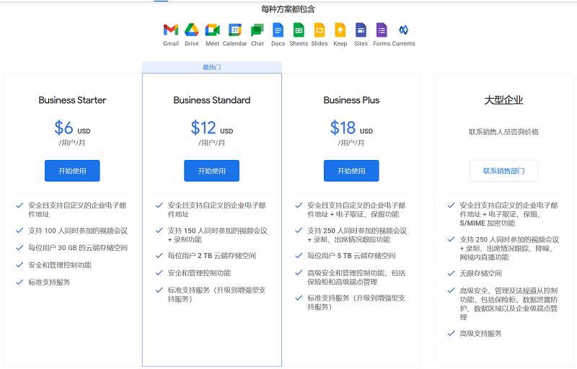
Task: Click checkmark beside Business Plus 高级安全和管理控制功能
Action: (299, 272)
